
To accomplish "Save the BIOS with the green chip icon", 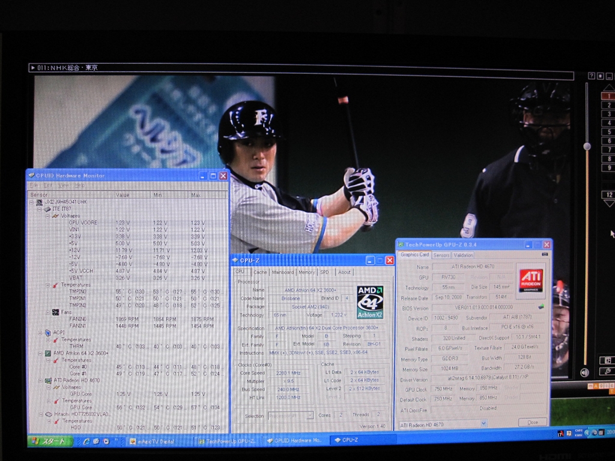I will coord(541,307).
